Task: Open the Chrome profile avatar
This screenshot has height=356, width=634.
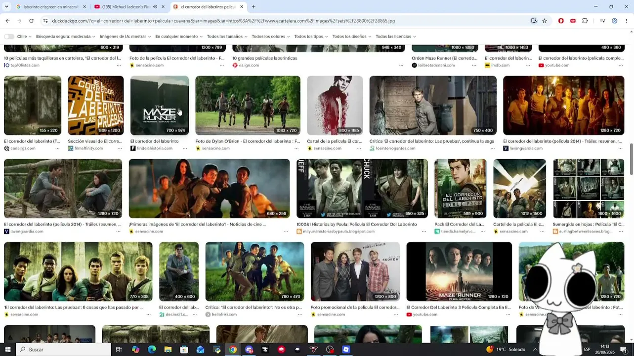Action: (614, 21)
